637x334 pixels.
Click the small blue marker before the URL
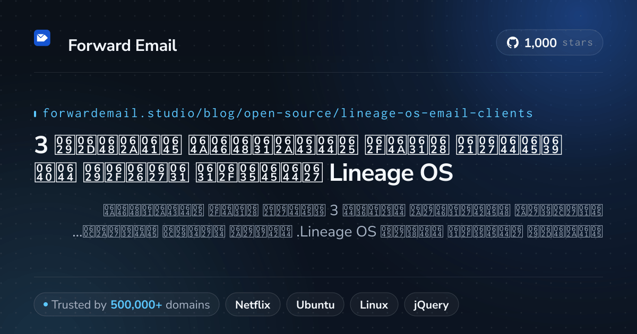[35, 113]
